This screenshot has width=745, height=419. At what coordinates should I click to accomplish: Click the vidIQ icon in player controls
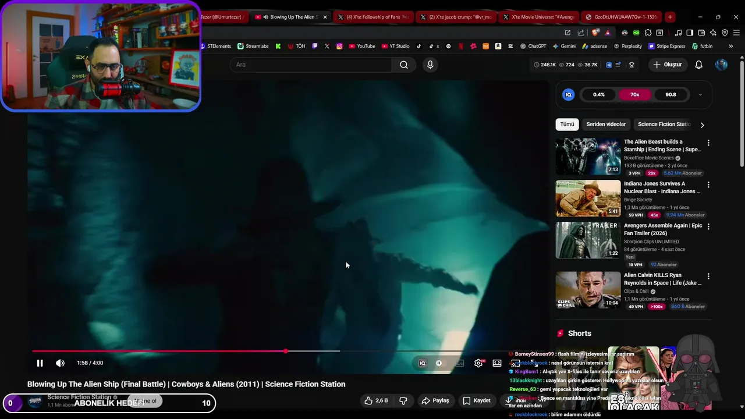(x=423, y=363)
